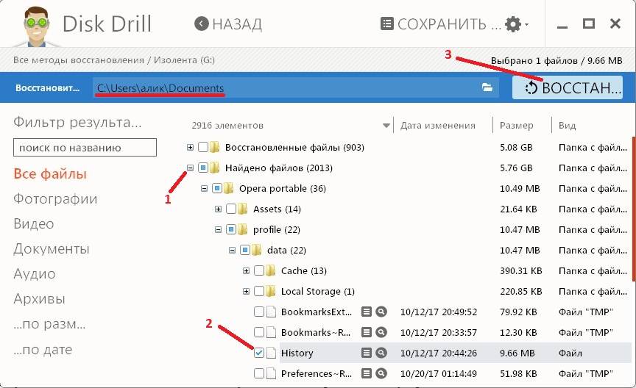
Task: Expand the Assets folder node
Action: click(x=218, y=209)
